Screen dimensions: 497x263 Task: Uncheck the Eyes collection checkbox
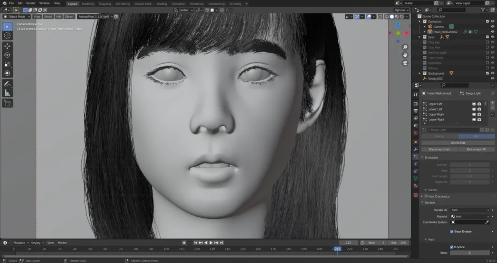pos(487,37)
